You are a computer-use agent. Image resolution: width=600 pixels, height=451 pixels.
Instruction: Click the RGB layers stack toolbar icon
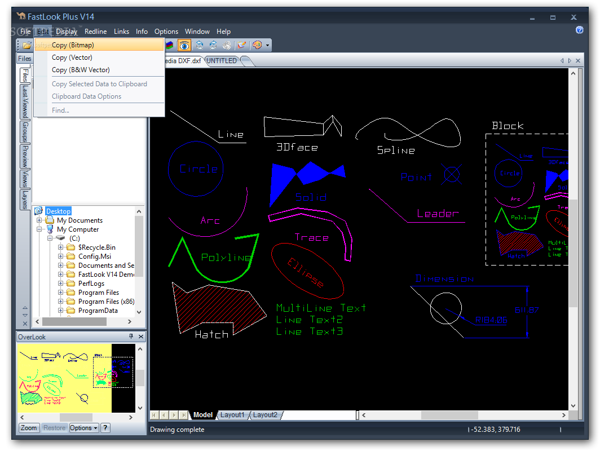[x=169, y=46]
